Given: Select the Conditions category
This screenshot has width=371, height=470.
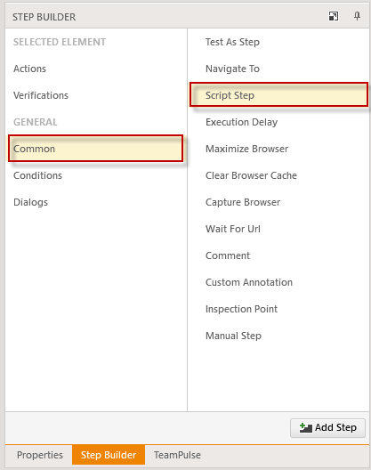Looking at the screenshot, I should tap(37, 175).
